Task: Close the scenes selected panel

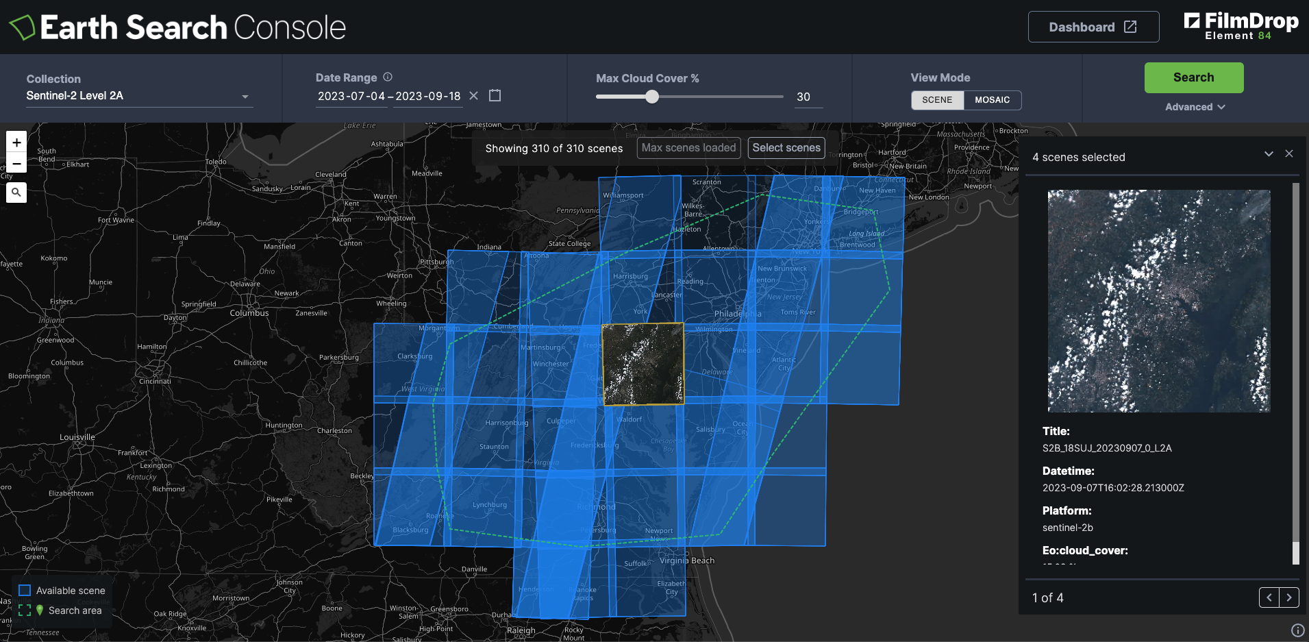Action: (1289, 153)
